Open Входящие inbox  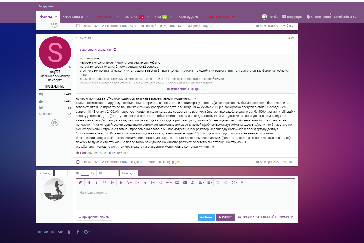[292, 17]
